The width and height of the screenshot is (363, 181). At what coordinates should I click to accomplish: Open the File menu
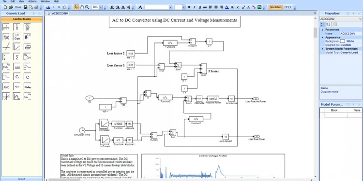point(5,1)
